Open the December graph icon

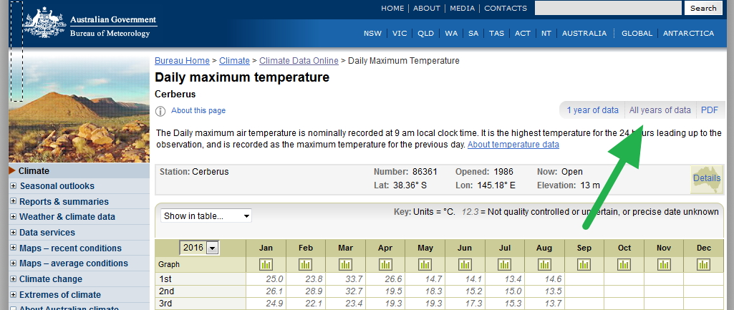(x=704, y=265)
